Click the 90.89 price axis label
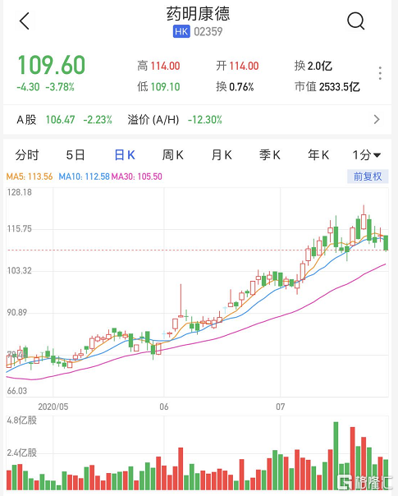The width and height of the screenshot is (398, 496). [17, 313]
